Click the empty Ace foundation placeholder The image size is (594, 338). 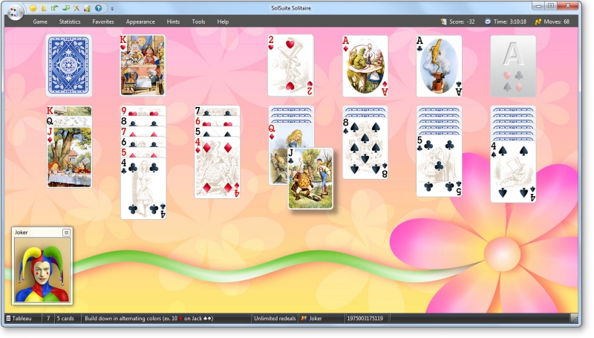click(x=513, y=65)
